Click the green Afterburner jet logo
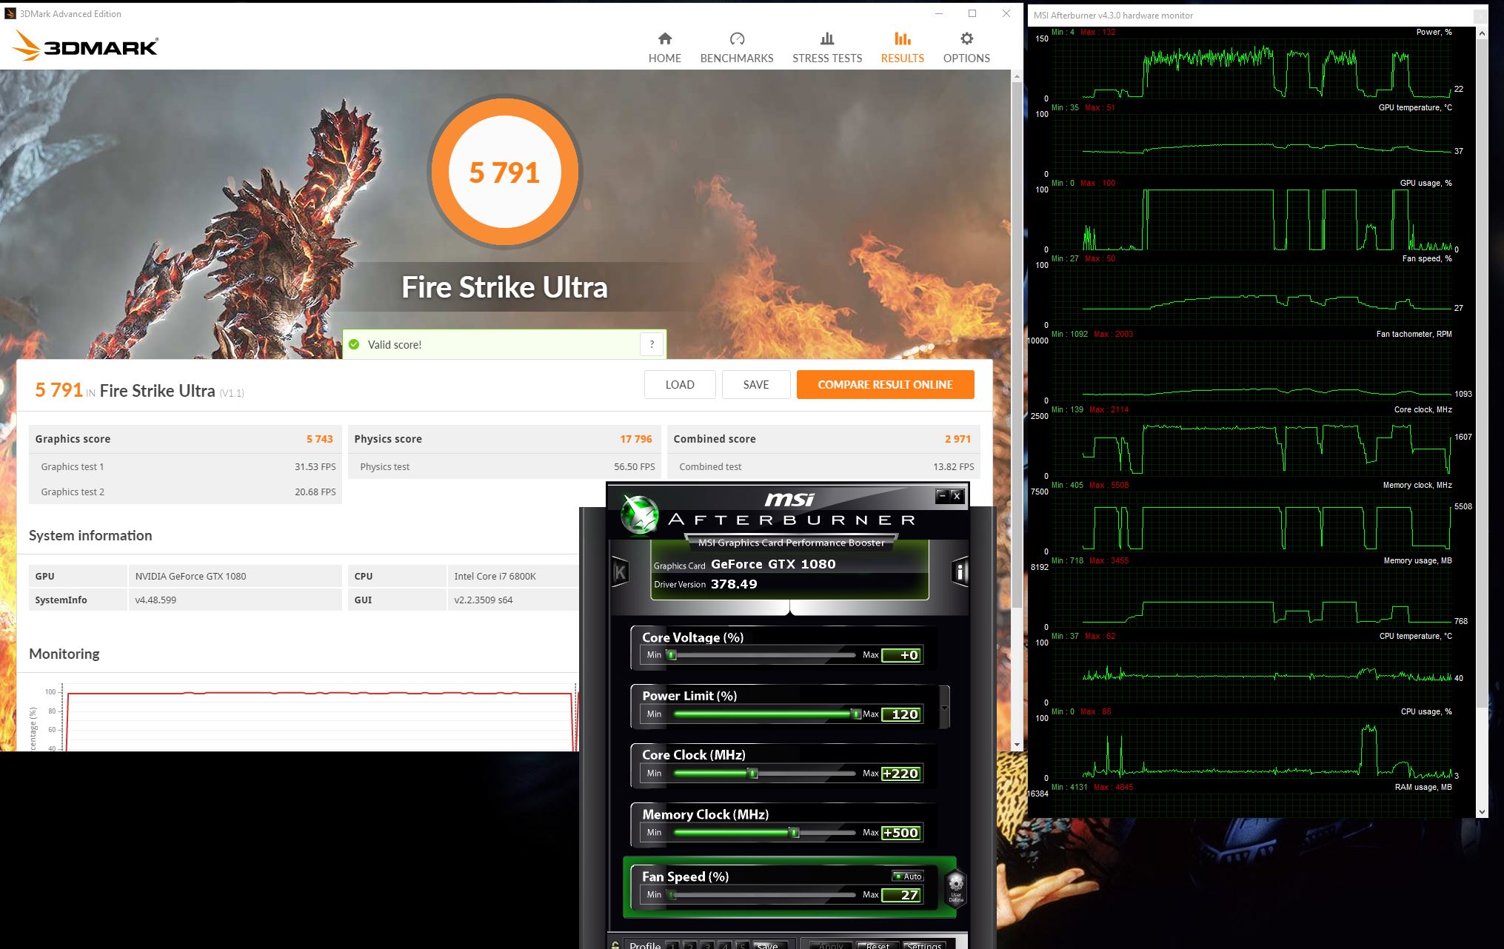Screen dimensions: 1504x949 [639, 513]
